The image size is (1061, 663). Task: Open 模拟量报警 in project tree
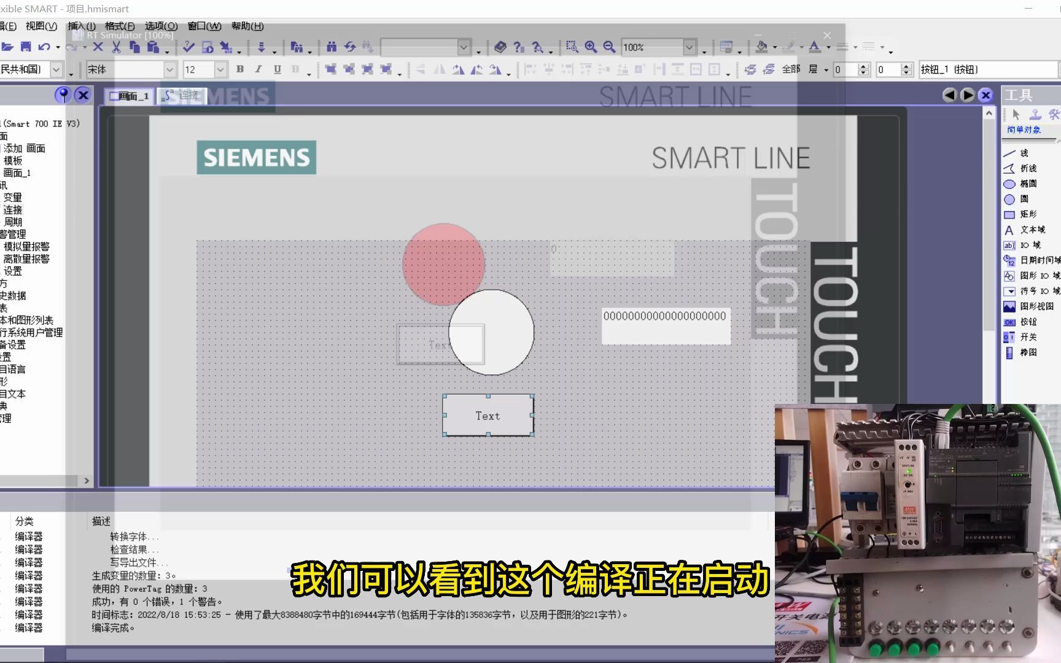[26, 246]
